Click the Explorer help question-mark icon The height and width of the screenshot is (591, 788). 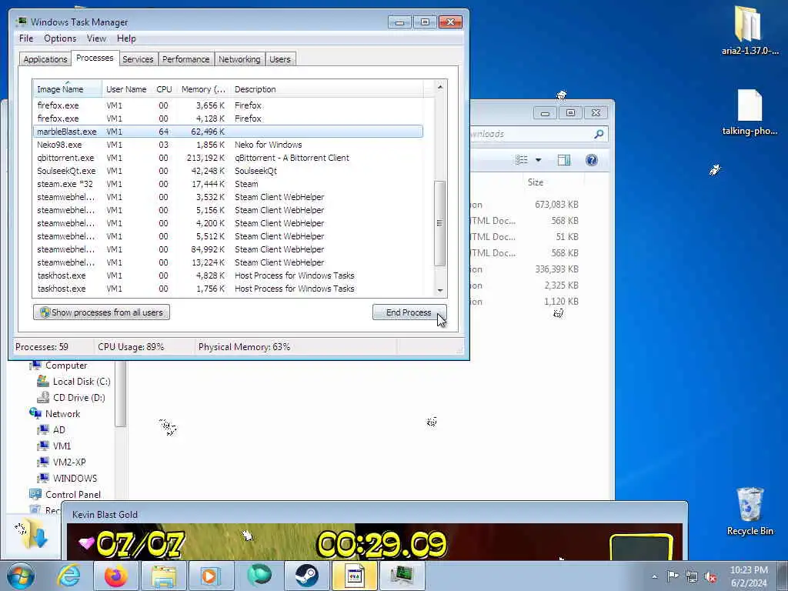click(592, 160)
